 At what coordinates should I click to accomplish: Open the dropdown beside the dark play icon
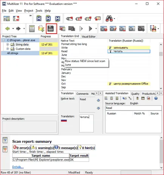[x=96, y=29]
